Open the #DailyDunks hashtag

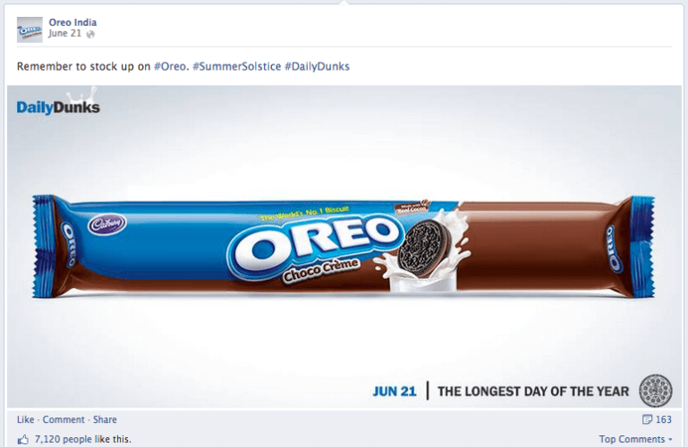[x=318, y=66]
